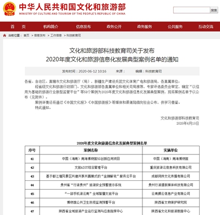Click the search input field

[191, 10]
